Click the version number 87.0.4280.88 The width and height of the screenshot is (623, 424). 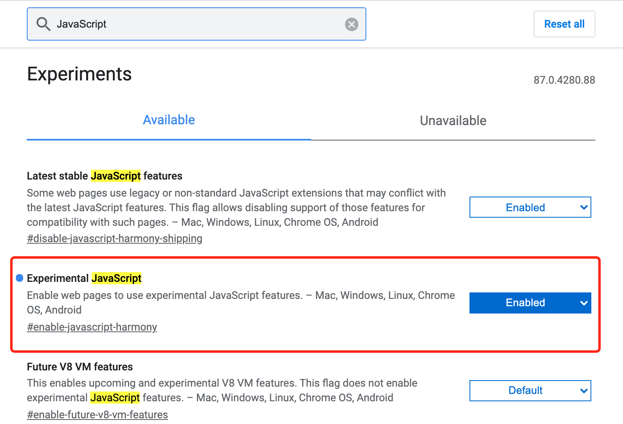pyautogui.click(x=564, y=80)
